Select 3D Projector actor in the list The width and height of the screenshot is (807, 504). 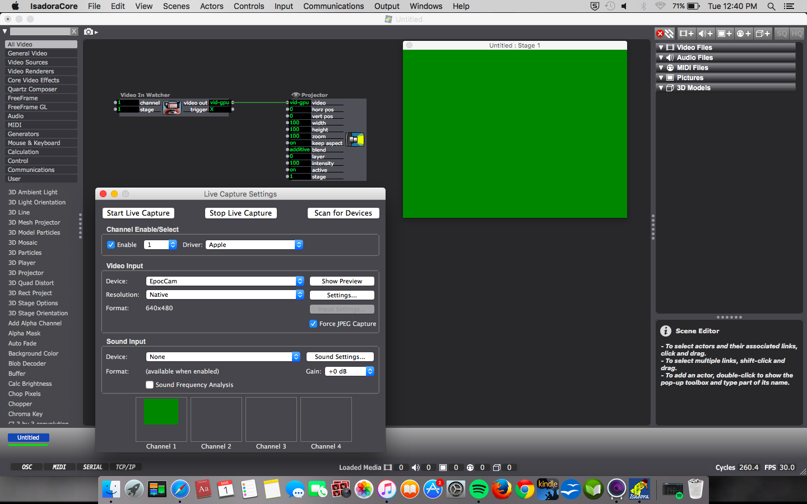(x=26, y=273)
